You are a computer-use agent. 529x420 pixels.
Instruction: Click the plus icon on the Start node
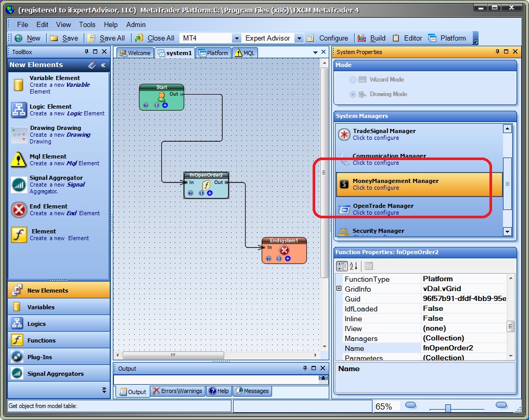click(165, 105)
